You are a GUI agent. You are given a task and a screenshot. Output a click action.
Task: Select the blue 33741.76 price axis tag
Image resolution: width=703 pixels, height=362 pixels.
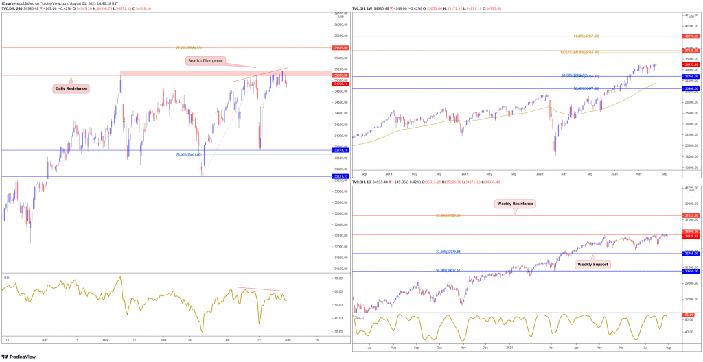[341, 150]
